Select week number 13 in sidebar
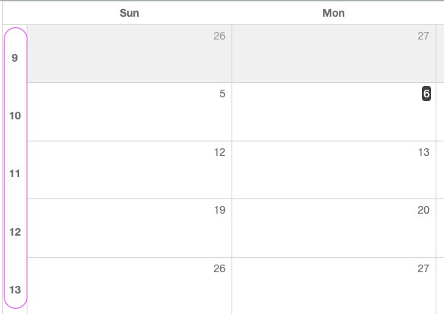The height and width of the screenshot is (314, 444). (15, 290)
